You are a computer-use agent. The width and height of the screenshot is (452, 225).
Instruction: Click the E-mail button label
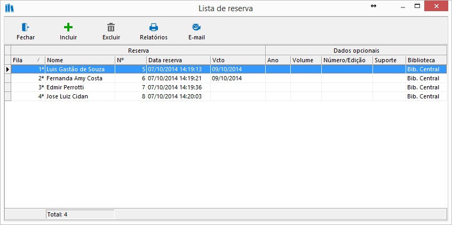coord(196,37)
